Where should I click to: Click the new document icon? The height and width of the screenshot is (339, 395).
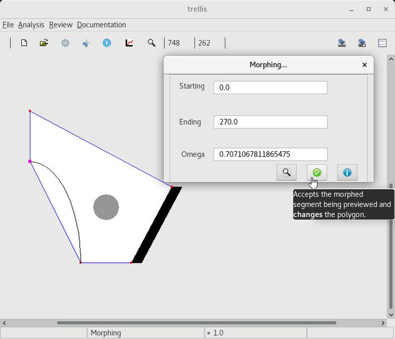[x=24, y=43]
